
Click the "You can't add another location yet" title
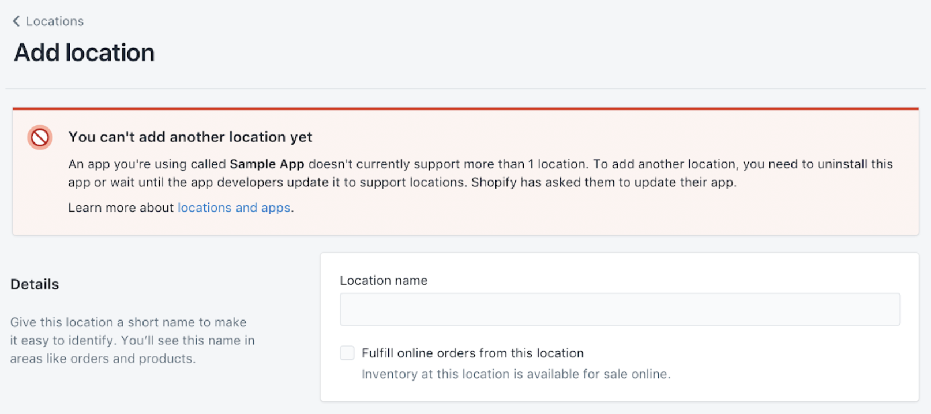(190, 137)
